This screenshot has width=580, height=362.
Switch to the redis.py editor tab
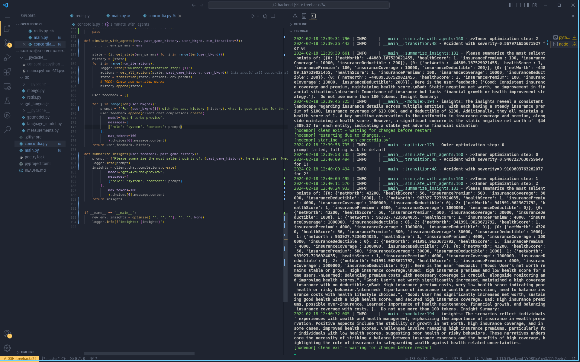click(x=82, y=16)
